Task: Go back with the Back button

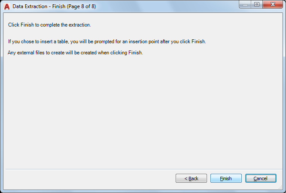Action: 191,178
